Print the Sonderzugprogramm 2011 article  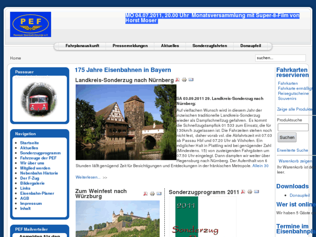[249, 192]
